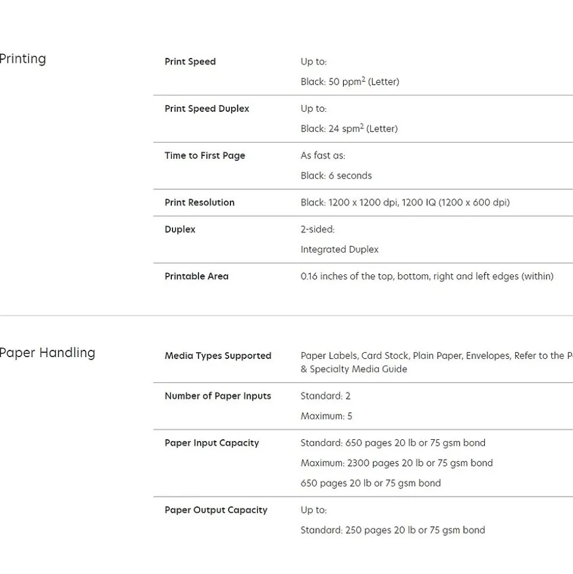Select the "Black: 6 seconds" text
This screenshot has width=573, height=574.
pos(336,176)
